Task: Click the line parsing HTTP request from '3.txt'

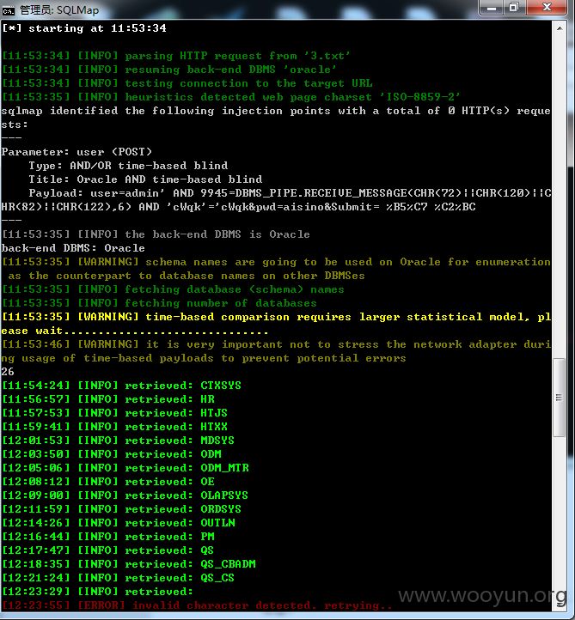Action: 176,56
